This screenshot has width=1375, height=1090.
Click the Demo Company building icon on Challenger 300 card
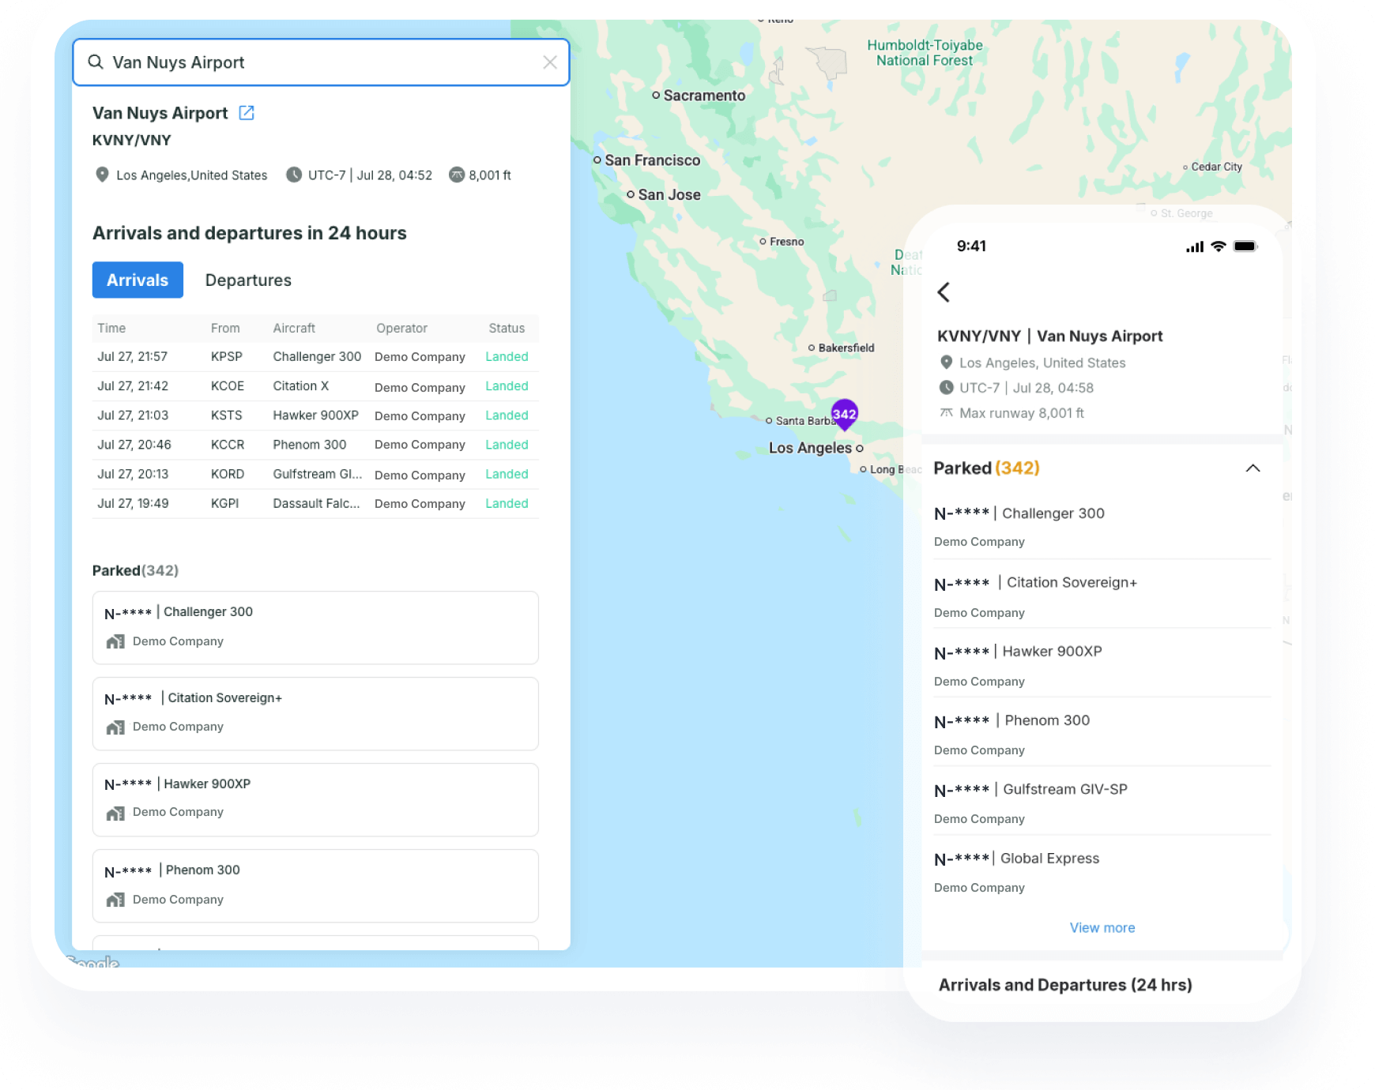pos(115,641)
